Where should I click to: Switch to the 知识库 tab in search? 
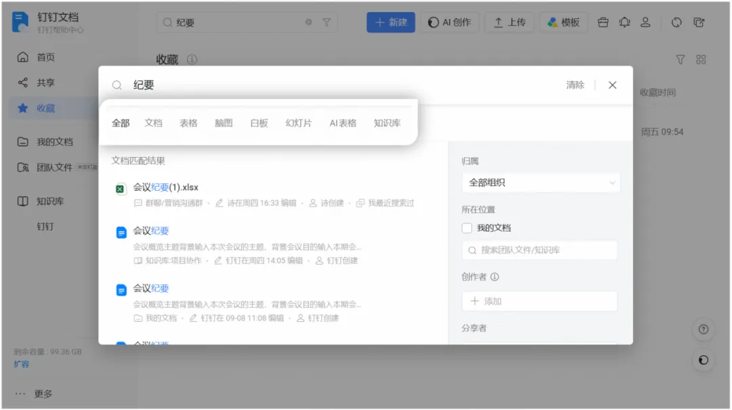[x=387, y=123]
